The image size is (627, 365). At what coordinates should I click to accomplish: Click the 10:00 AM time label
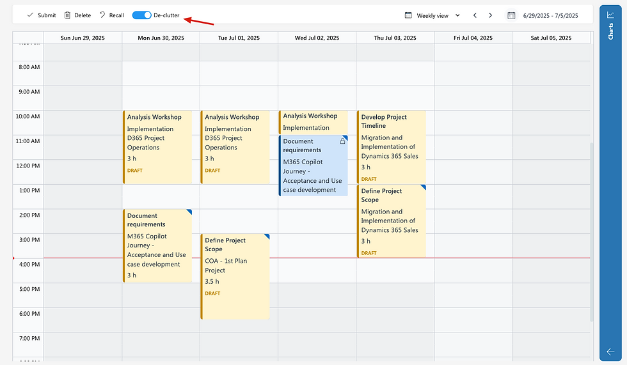pos(28,116)
